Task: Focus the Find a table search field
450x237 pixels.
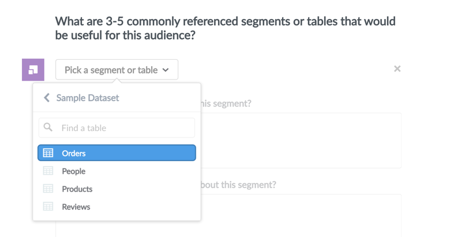Action: tap(117, 128)
